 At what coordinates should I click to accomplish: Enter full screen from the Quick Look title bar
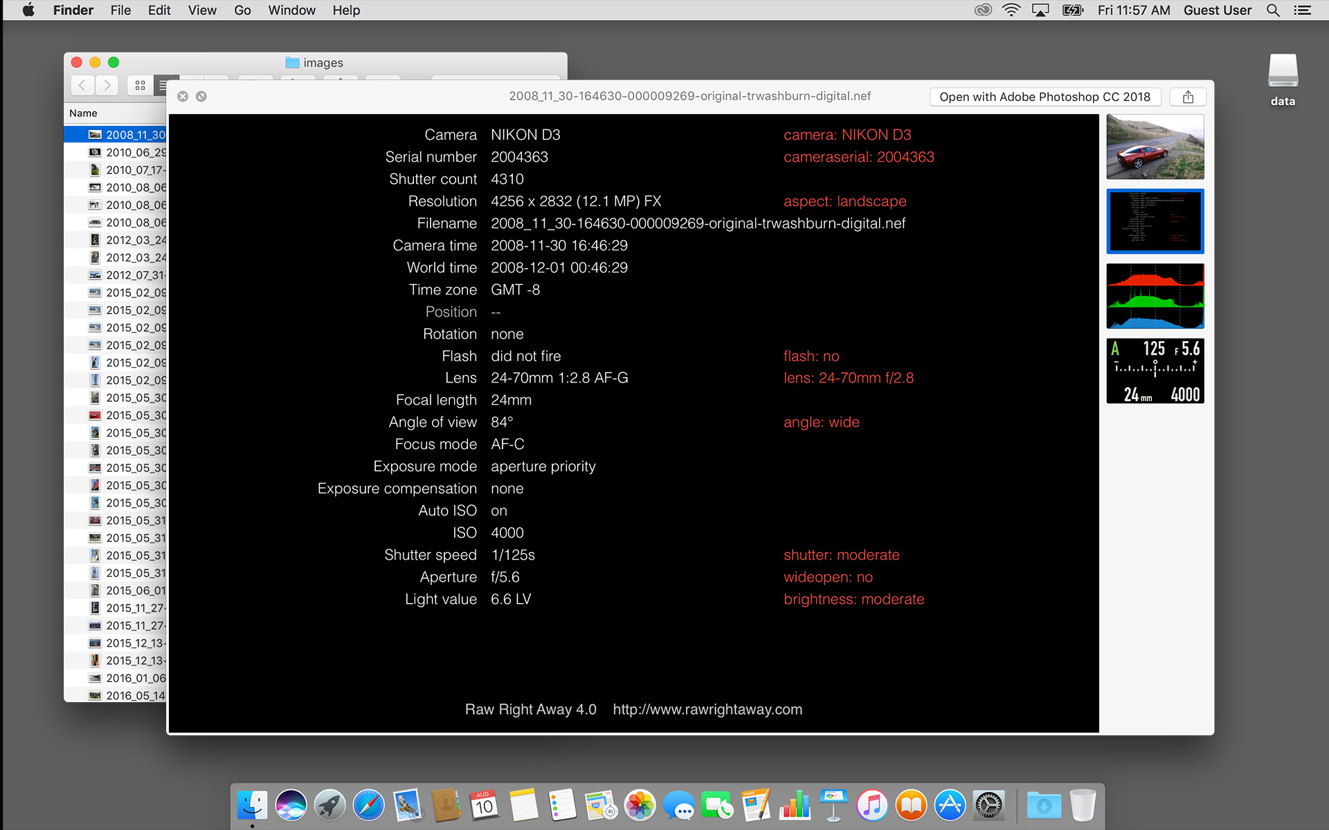201,96
